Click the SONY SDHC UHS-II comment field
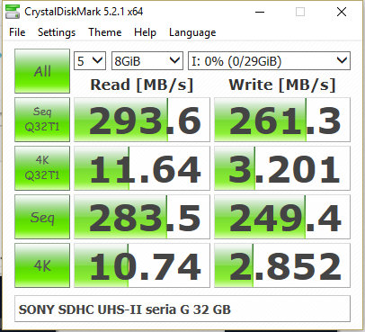The image size is (365, 332). [182, 309]
